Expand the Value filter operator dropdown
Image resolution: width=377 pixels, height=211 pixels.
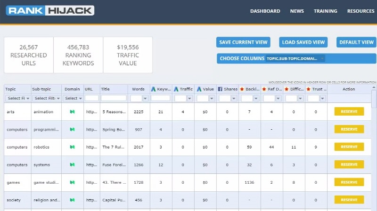click(212, 99)
